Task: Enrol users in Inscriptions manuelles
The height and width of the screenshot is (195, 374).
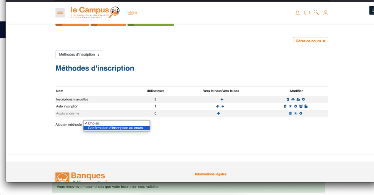Action: click(298, 100)
